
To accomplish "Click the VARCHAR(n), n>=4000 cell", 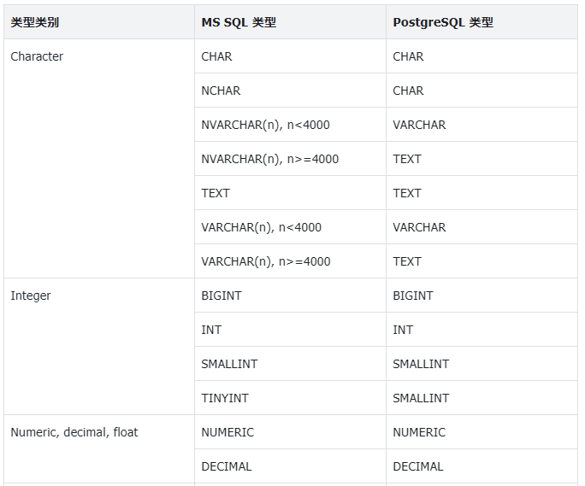I will click(x=265, y=261).
